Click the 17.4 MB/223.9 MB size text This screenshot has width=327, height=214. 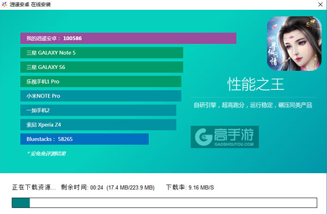pos(130,187)
